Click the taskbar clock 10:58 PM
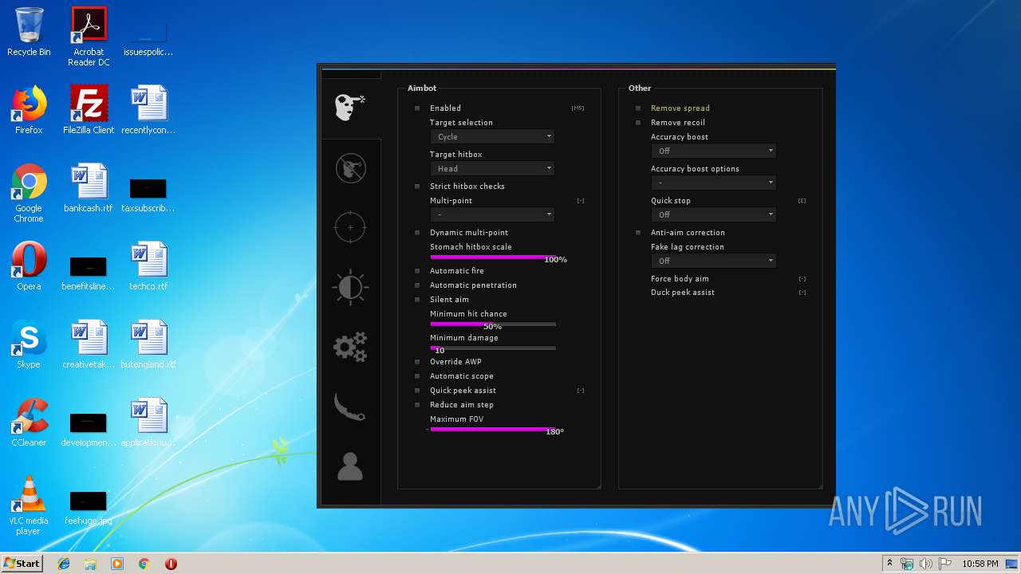The image size is (1021, 574). 980,564
